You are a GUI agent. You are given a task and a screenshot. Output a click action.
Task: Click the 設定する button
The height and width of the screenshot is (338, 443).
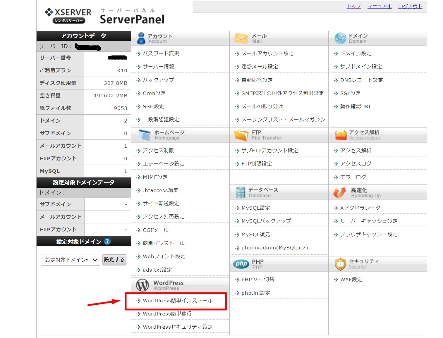[114, 260]
